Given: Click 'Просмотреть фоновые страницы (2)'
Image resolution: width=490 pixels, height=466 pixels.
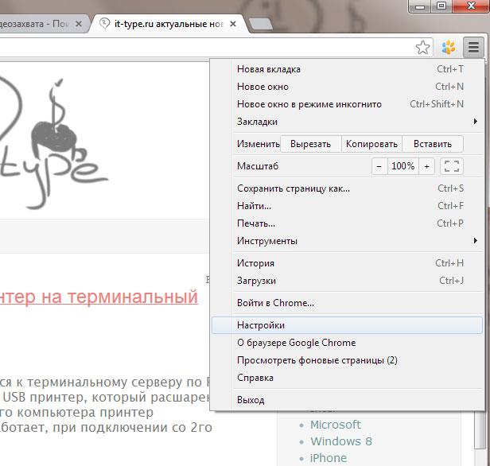Looking at the screenshot, I should (x=347, y=360).
